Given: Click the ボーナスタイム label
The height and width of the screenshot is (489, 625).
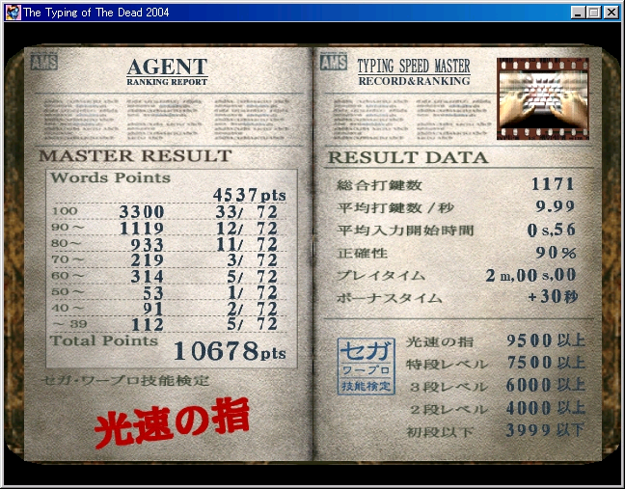Looking at the screenshot, I should click(x=389, y=298).
